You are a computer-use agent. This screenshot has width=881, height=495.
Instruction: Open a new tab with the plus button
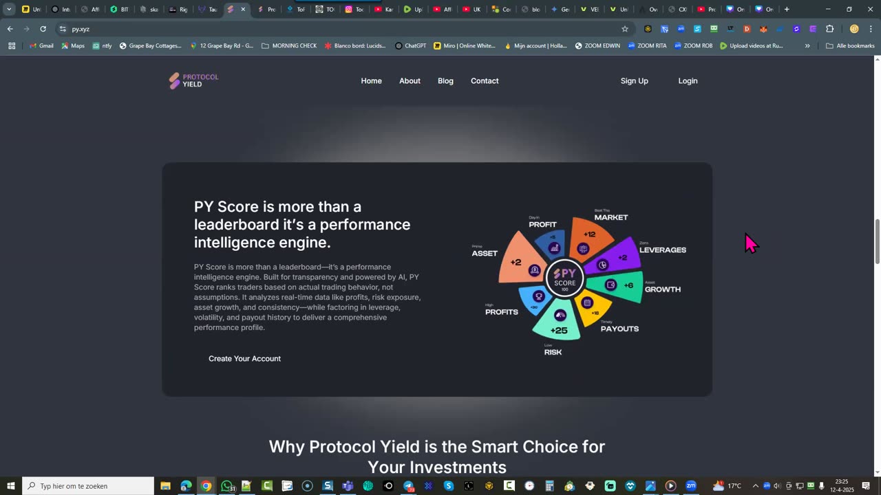(x=787, y=10)
